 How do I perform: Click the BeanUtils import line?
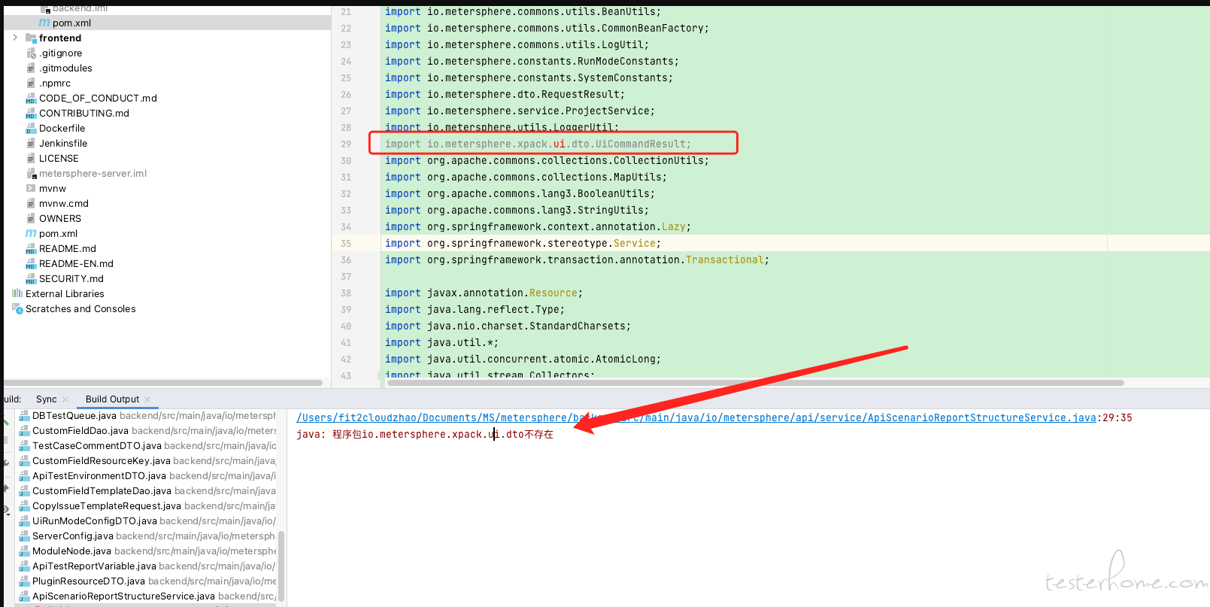tap(523, 12)
